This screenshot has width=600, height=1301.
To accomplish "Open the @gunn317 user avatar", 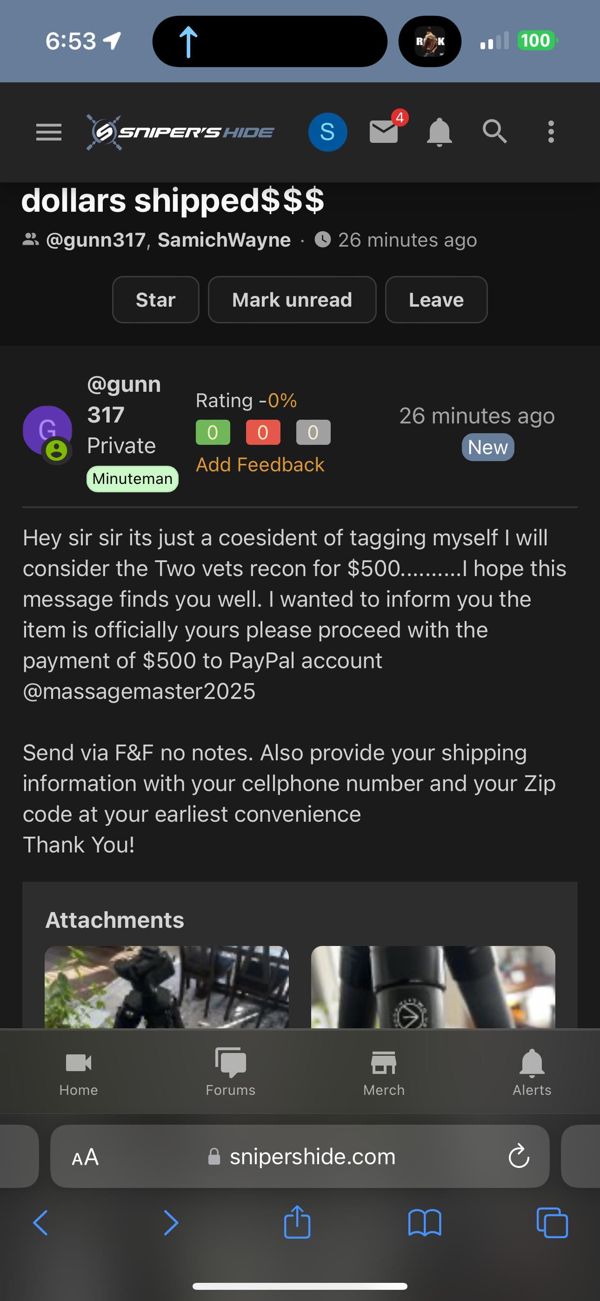I will tap(47, 431).
